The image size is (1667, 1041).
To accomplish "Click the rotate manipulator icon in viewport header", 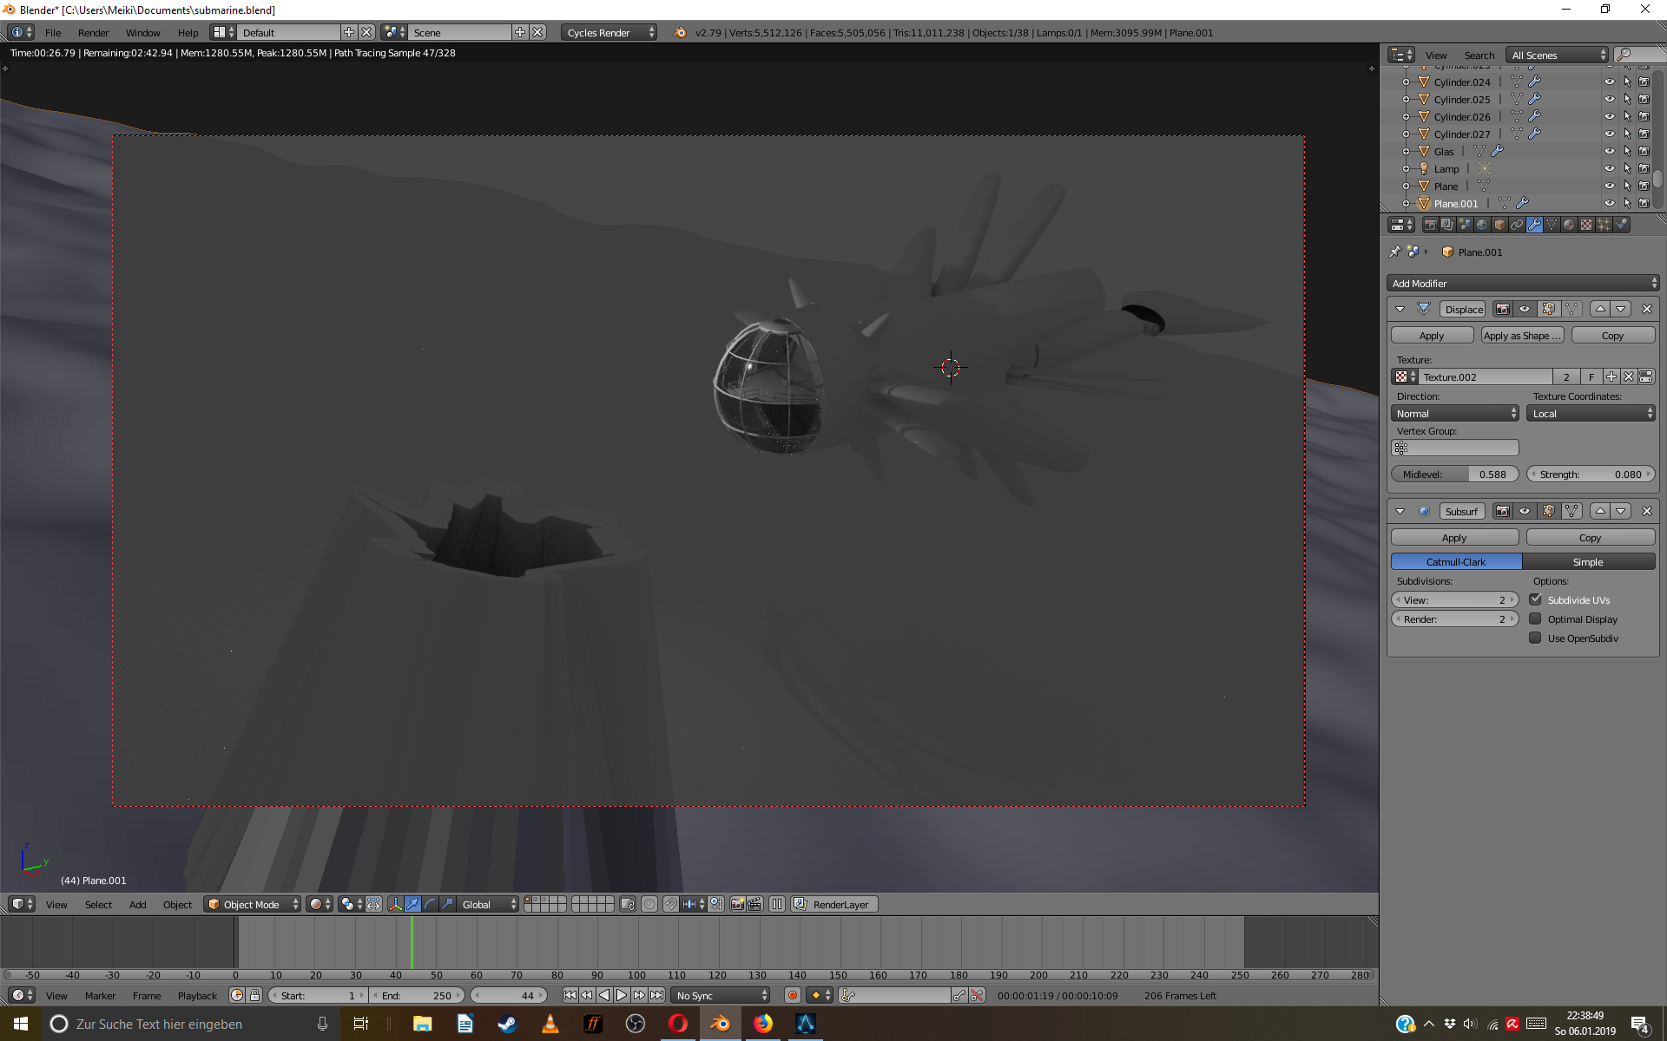I will (430, 904).
